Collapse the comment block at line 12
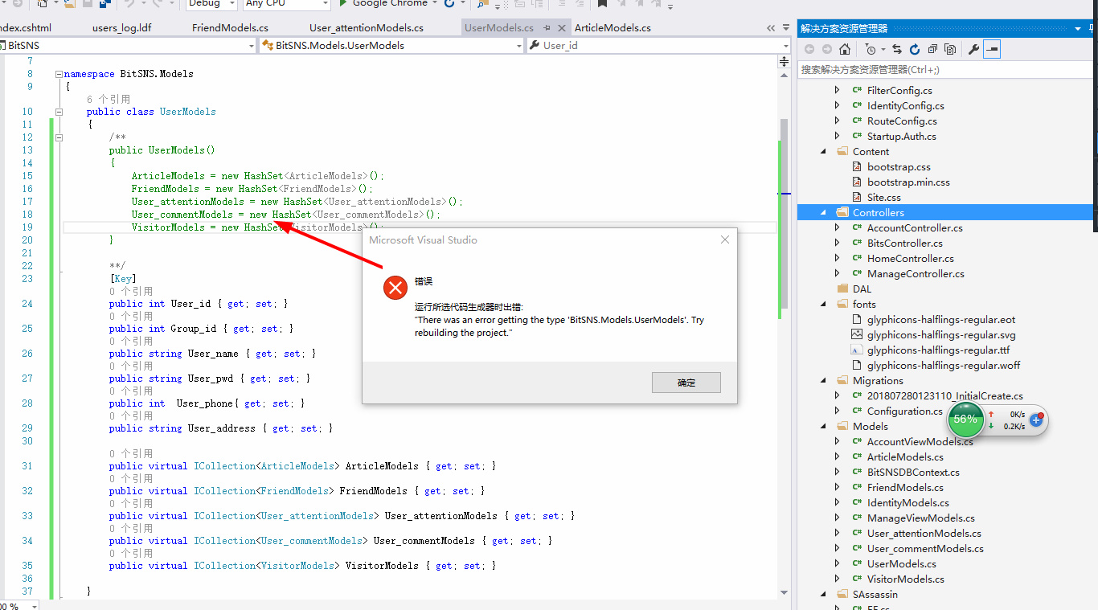The height and width of the screenshot is (610, 1098). [59, 137]
